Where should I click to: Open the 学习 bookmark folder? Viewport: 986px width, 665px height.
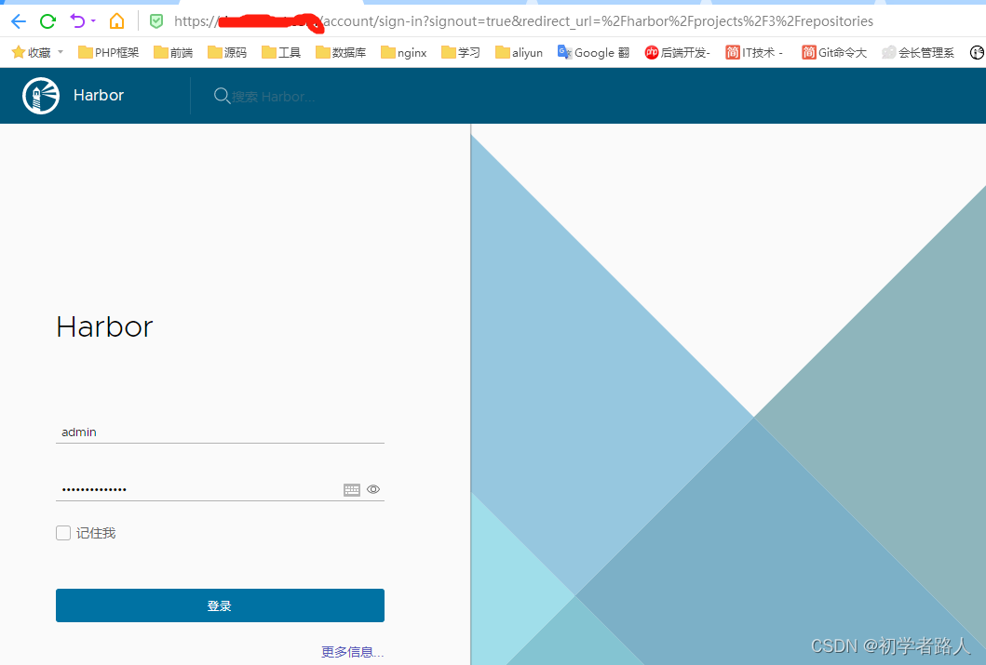[x=461, y=53]
